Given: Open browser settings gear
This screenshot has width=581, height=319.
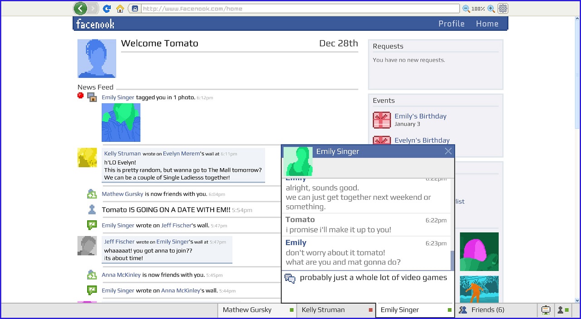Looking at the screenshot, I should pyautogui.click(x=502, y=8).
